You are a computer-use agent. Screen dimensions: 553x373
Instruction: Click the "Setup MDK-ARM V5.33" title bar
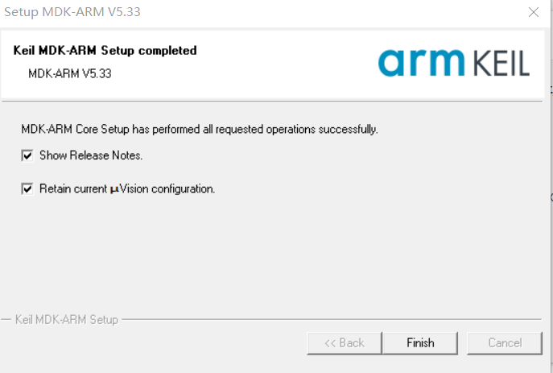(x=241, y=12)
